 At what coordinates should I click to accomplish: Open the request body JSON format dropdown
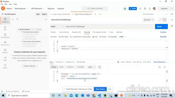point(123,37)
